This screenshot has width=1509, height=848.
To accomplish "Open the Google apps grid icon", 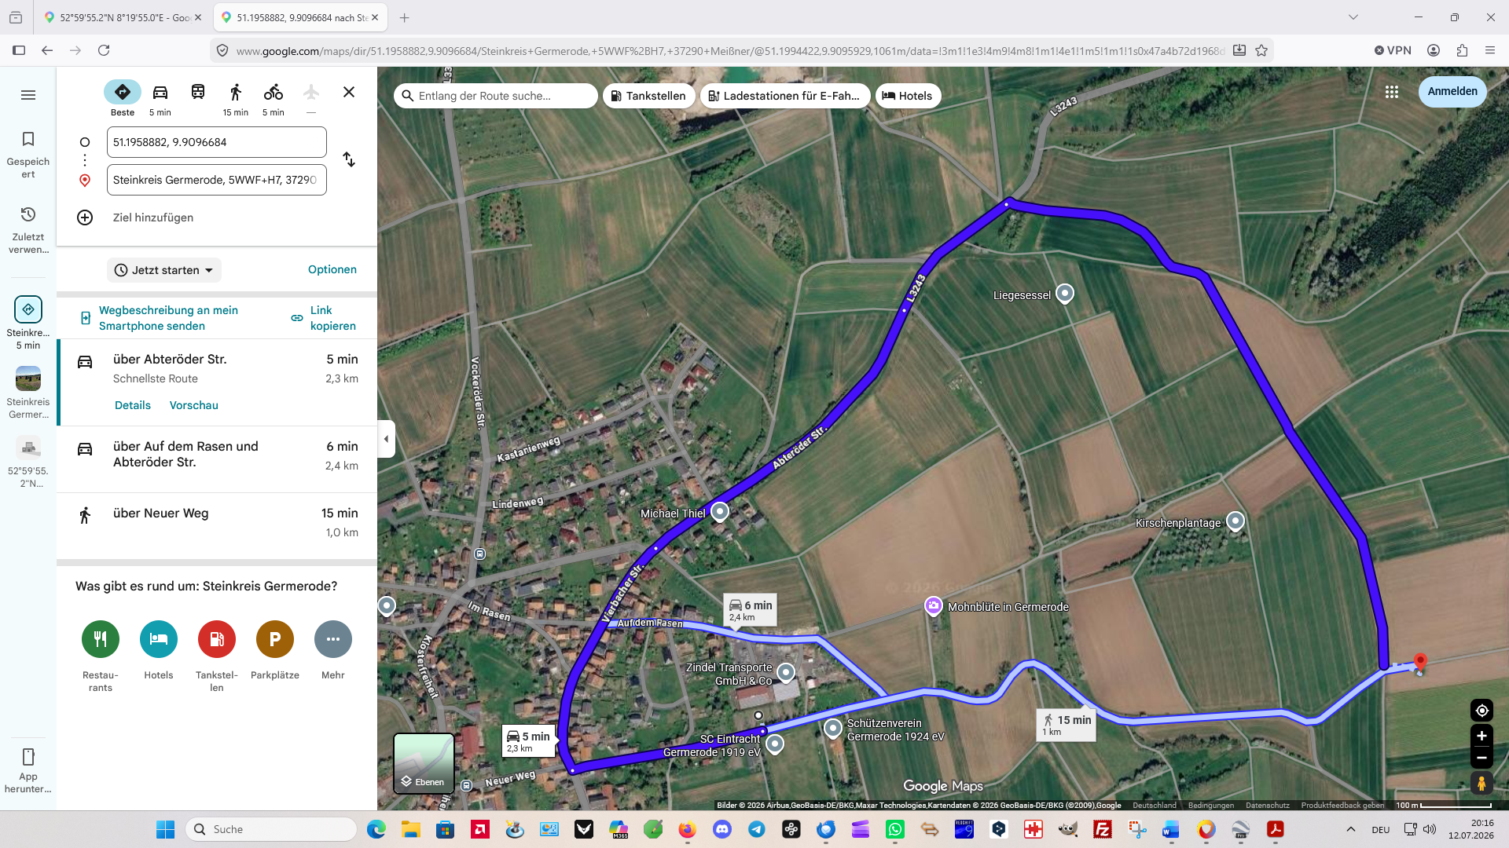I will click(1392, 92).
